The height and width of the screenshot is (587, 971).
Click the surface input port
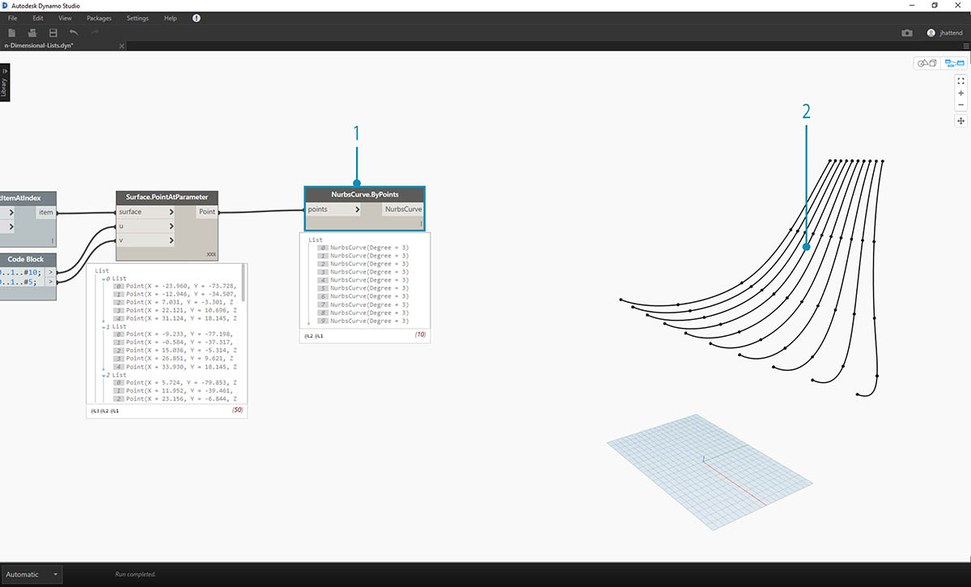coord(146,212)
